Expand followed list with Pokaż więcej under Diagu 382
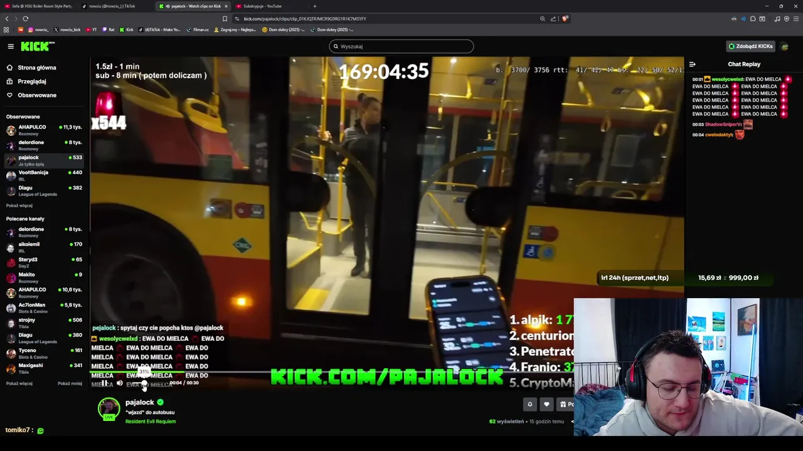Viewport: 803px width, 451px height. click(x=19, y=205)
